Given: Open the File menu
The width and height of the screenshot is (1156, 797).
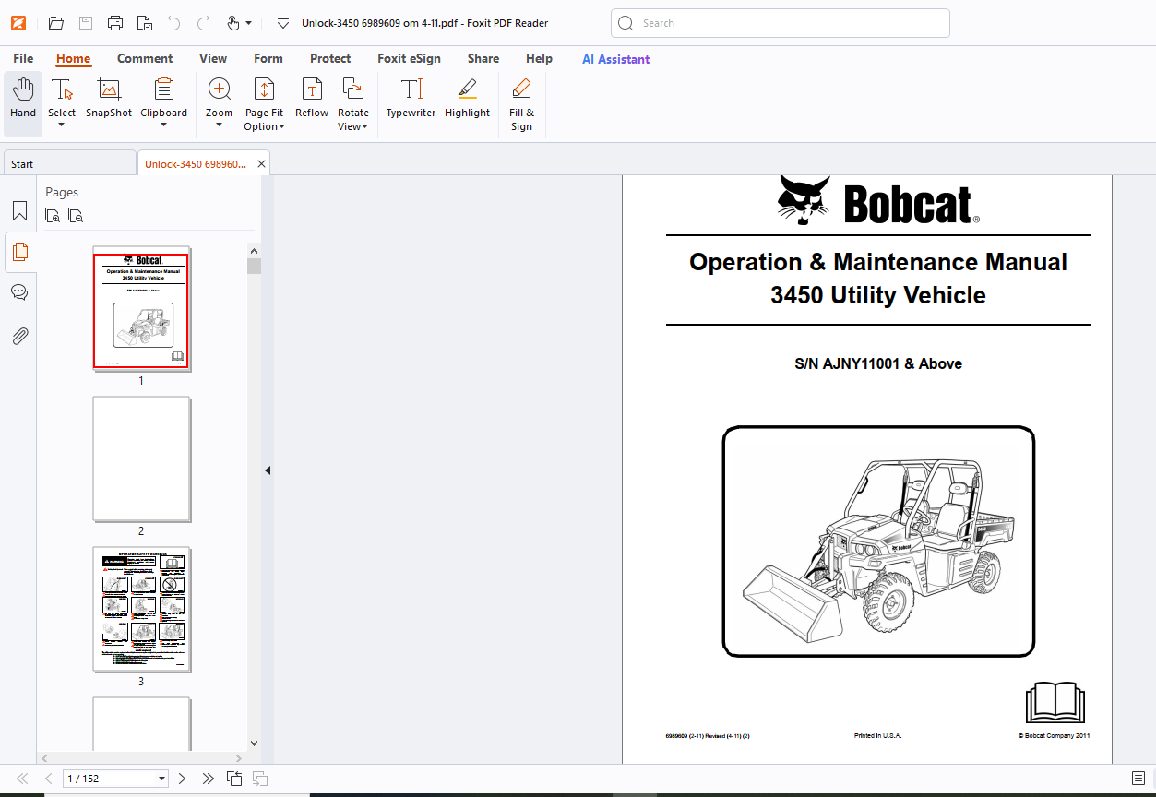Looking at the screenshot, I should (x=23, y=58).
